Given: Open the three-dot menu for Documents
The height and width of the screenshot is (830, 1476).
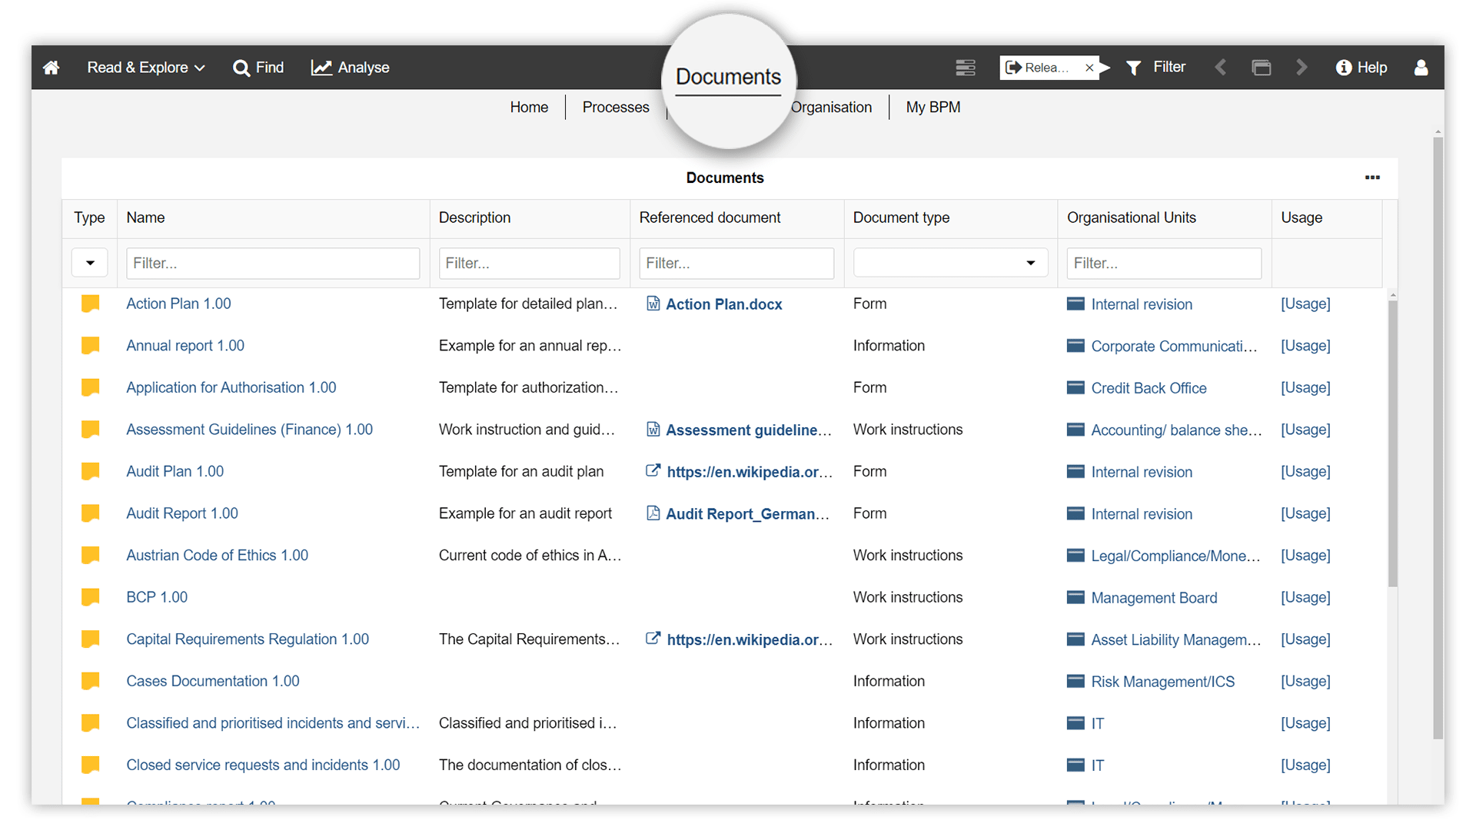Looking at the screenshot, I should (x=1372, y=178).
